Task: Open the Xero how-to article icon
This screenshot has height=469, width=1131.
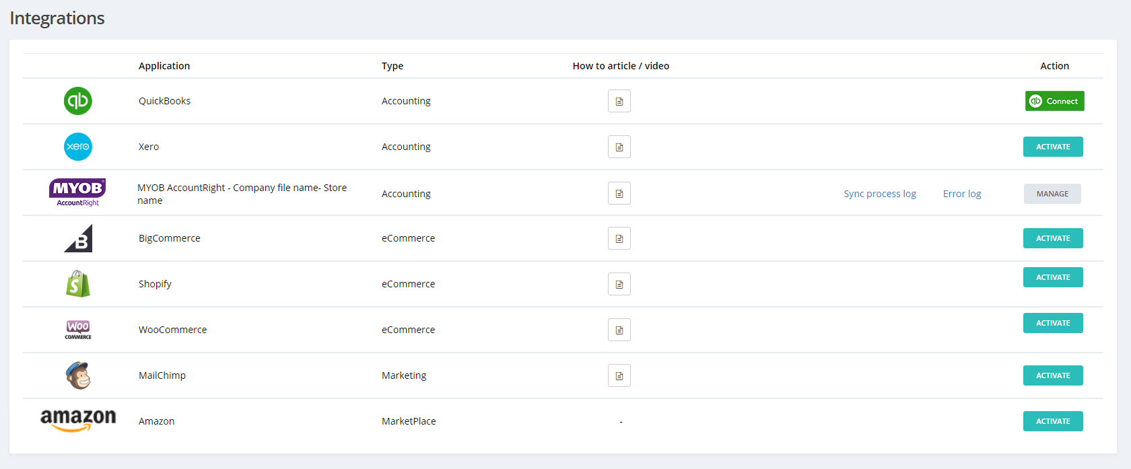Action: 619,147
